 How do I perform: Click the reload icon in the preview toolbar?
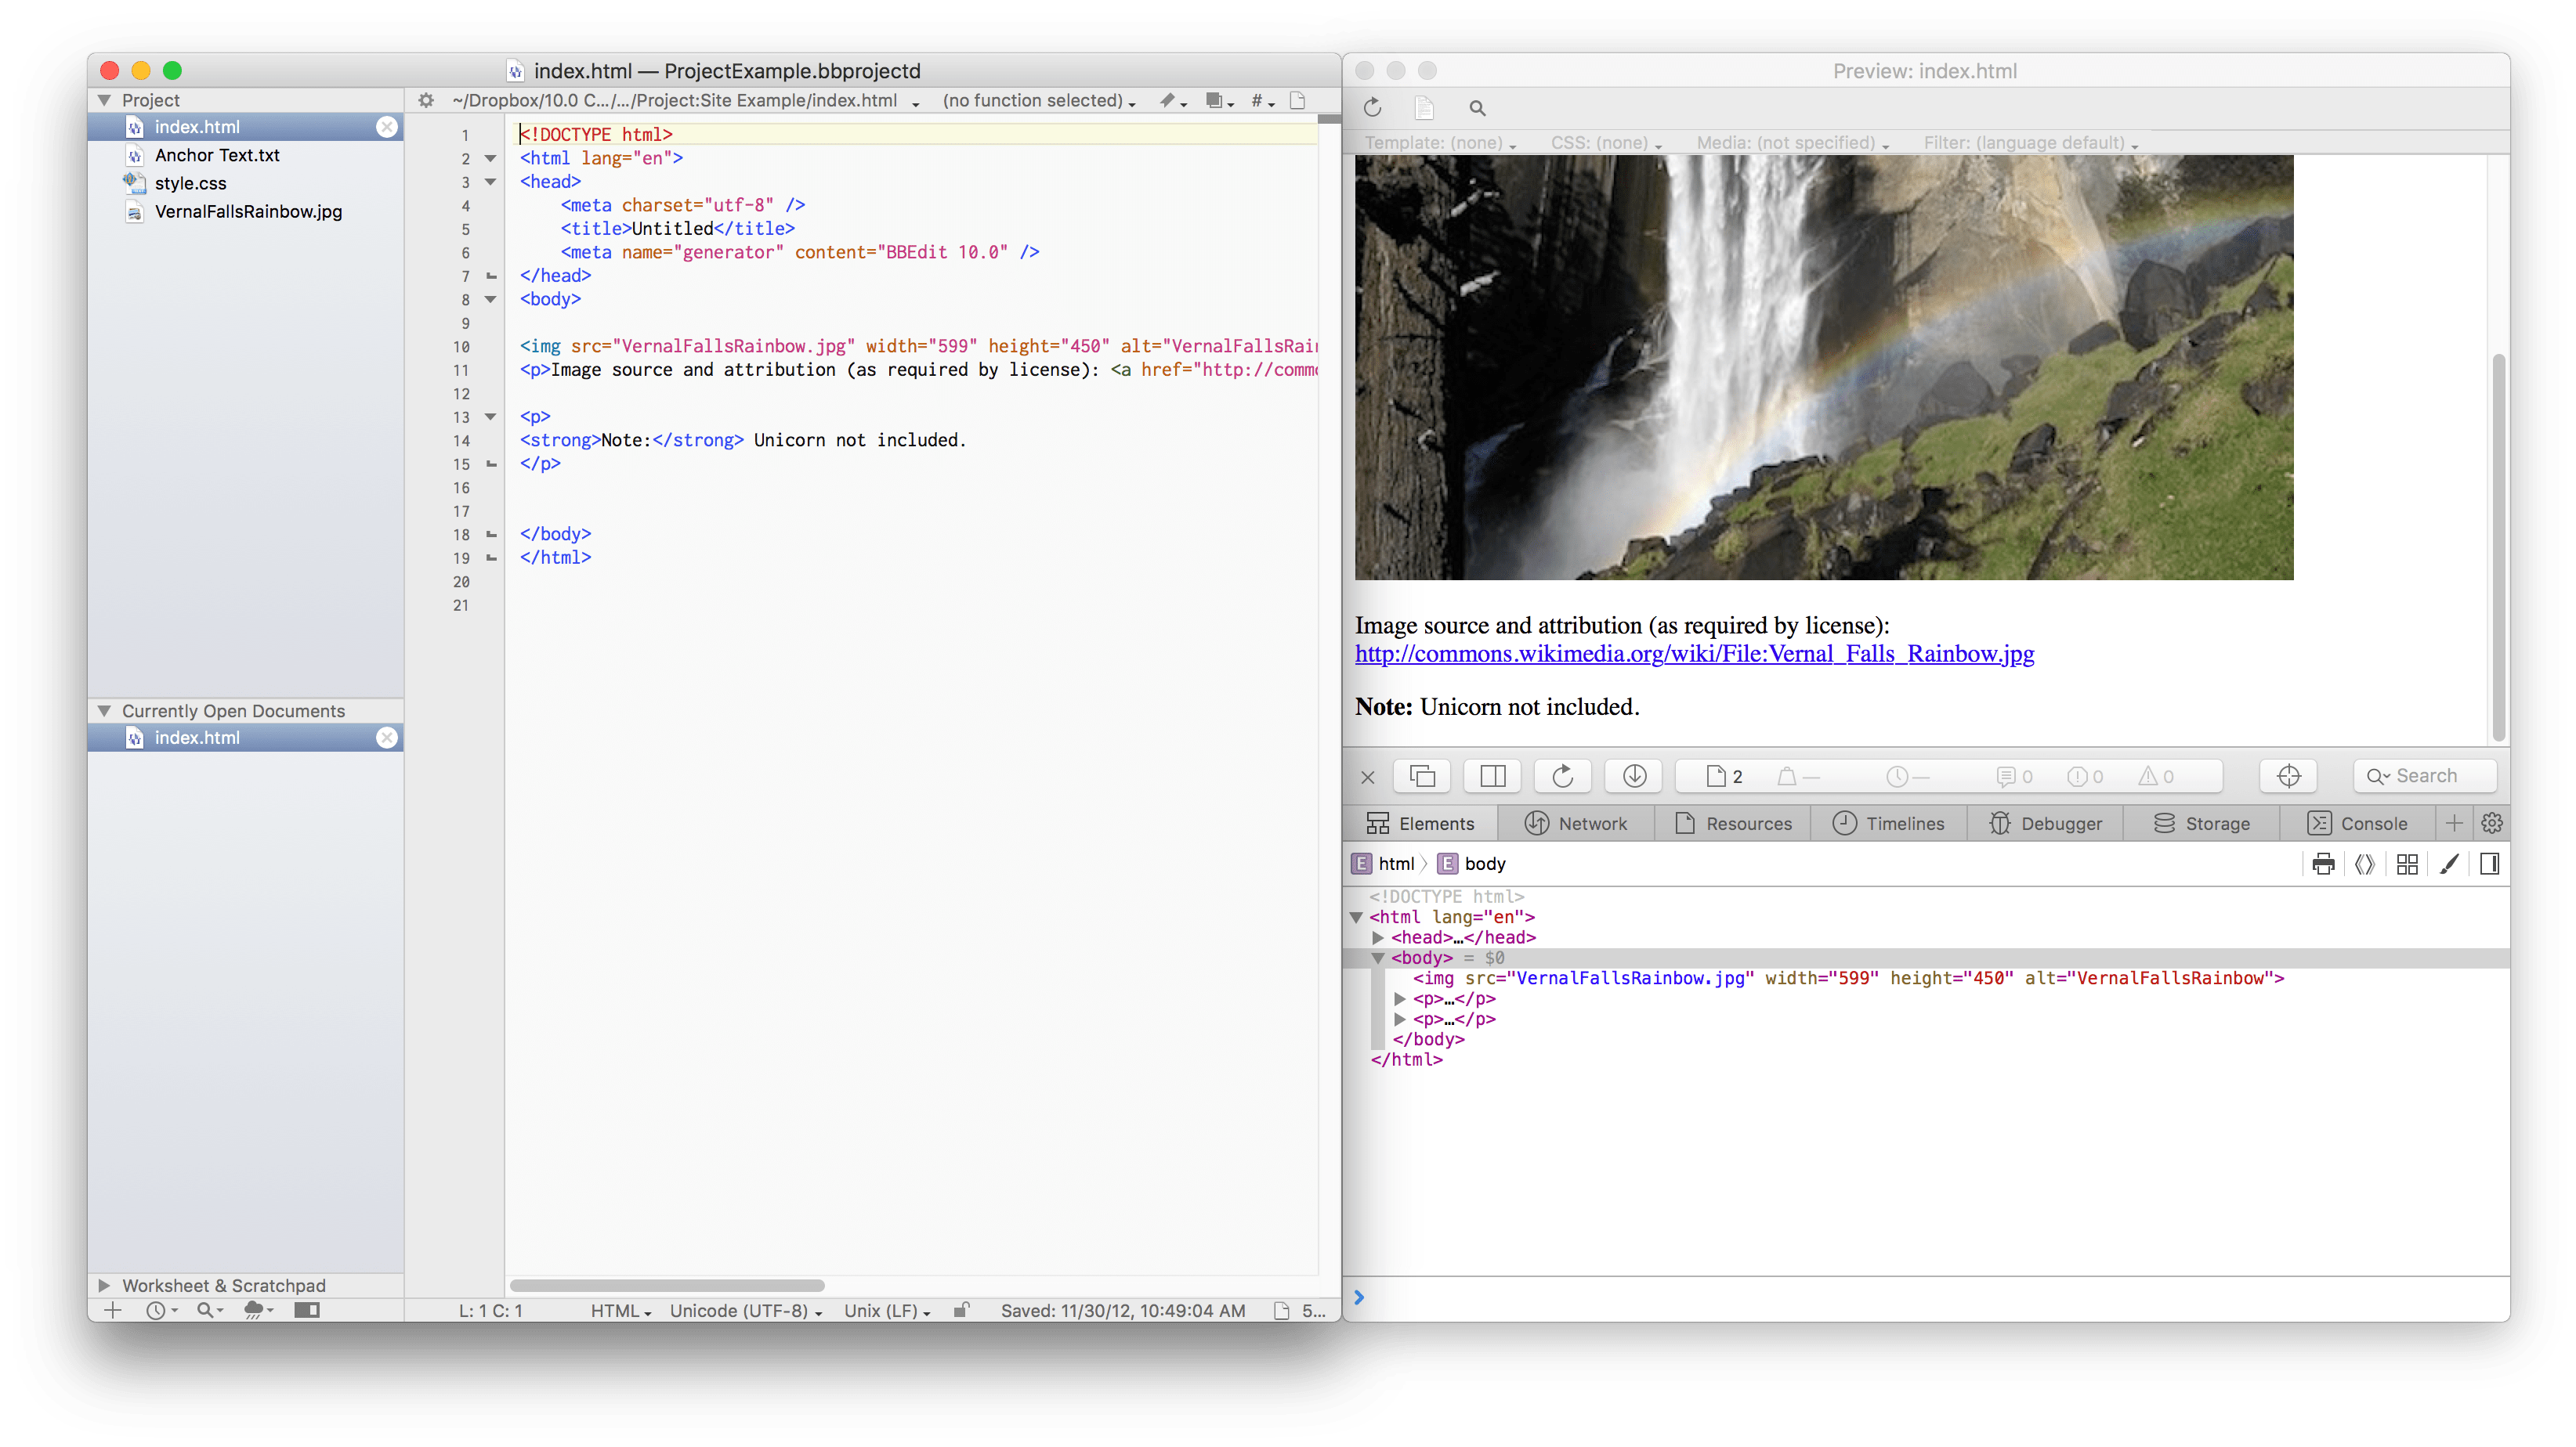pos(1372,108)
